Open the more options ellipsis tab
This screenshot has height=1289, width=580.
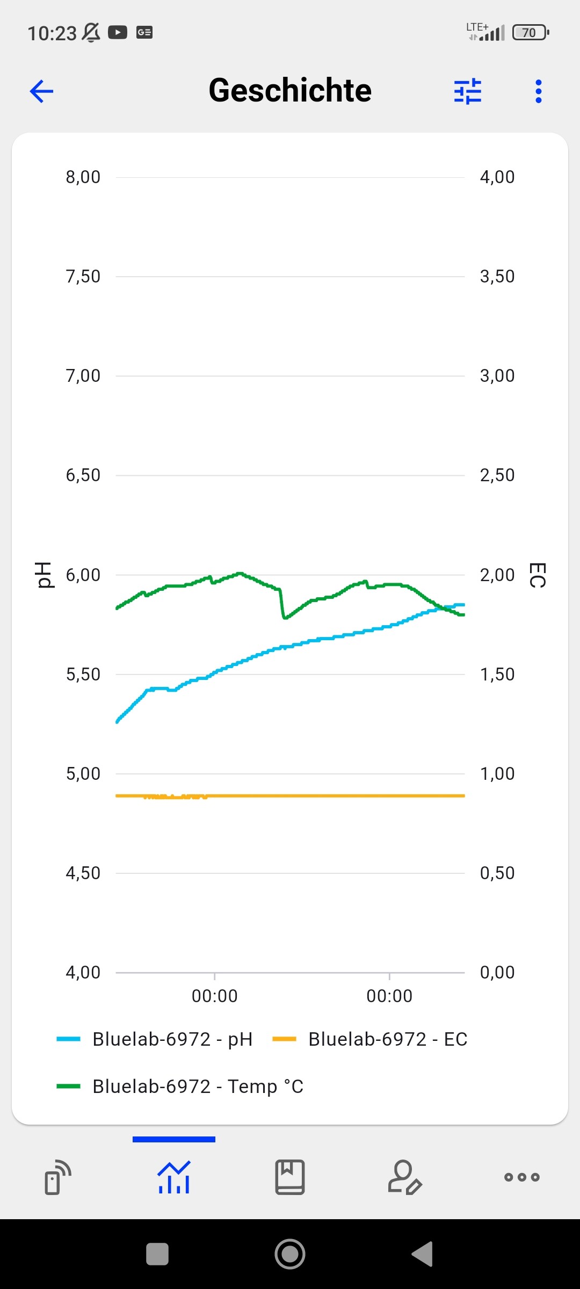(521, 1177)
